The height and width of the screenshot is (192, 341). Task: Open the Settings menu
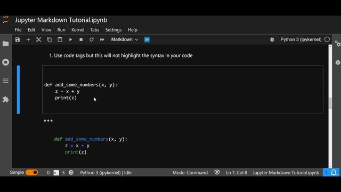113,30
